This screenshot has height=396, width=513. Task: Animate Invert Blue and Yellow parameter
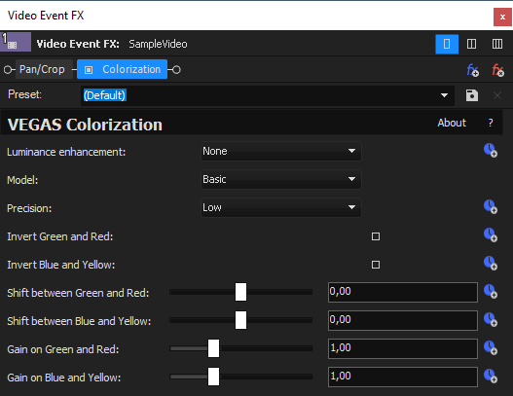click(491, 263)
